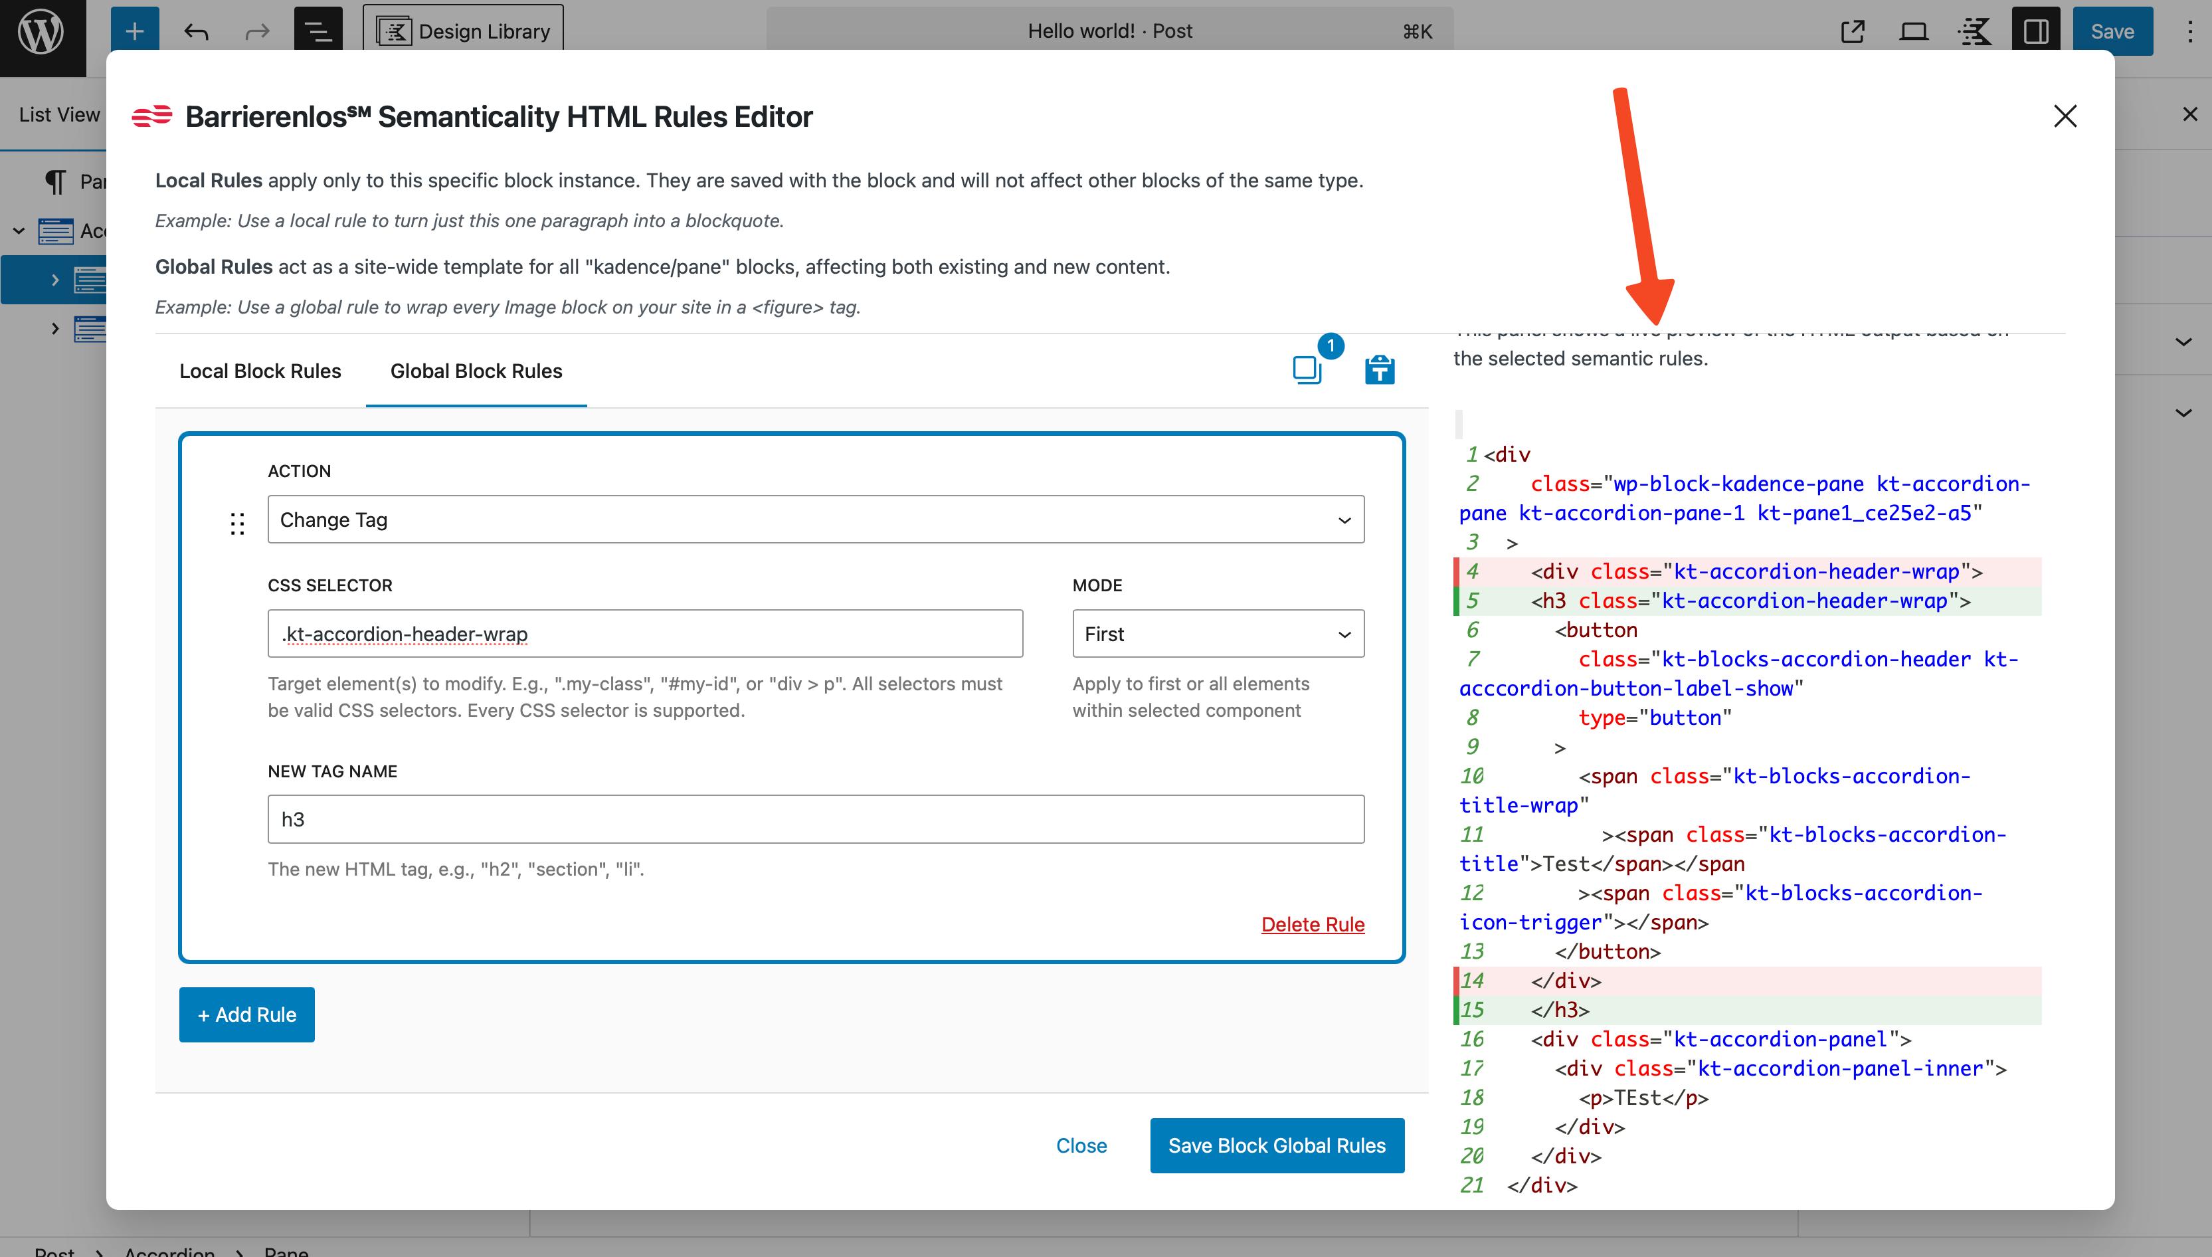Open the Action dropdown showing Change Tag
The height and width of the screenshot is (1257, 2212).
coord(815,519)
